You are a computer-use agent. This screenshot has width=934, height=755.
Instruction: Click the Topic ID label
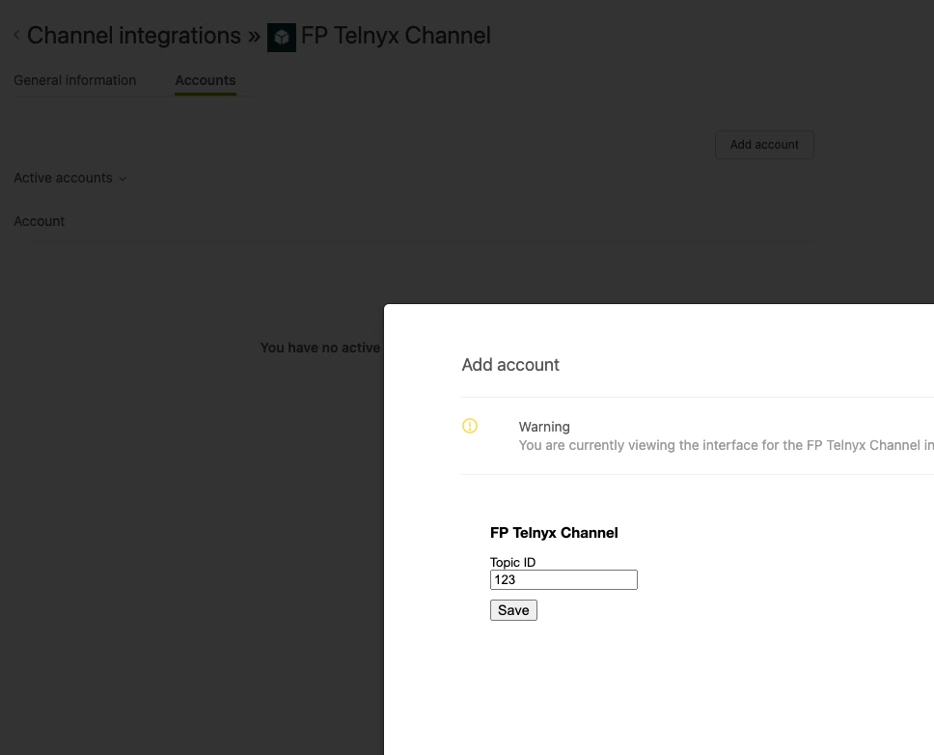[x=513, y=562]
